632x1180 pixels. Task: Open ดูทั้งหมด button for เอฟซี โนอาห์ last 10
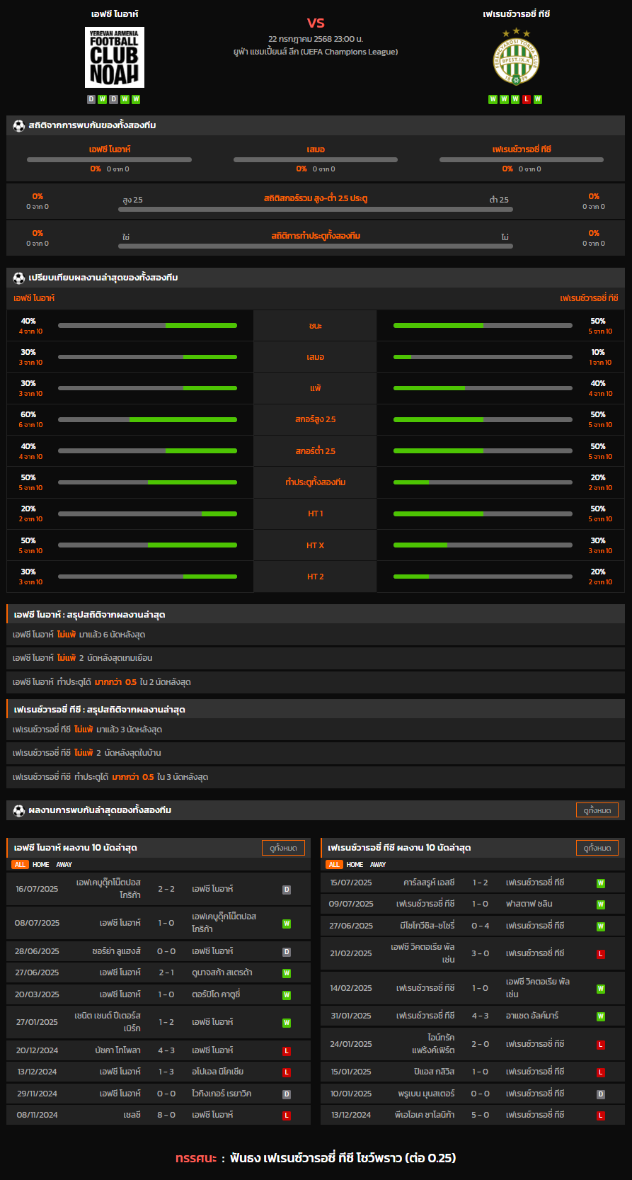[x=283, y=848]
